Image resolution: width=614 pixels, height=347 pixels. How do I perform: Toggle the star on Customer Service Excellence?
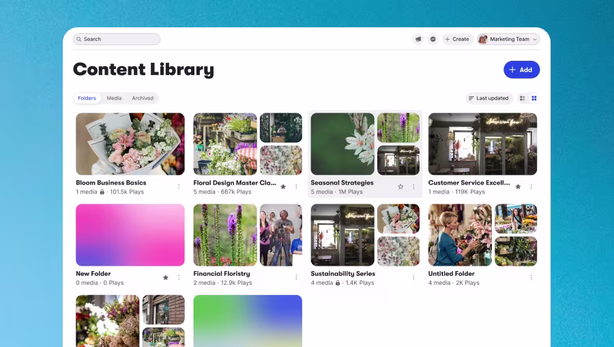click(x=518, y=186)
